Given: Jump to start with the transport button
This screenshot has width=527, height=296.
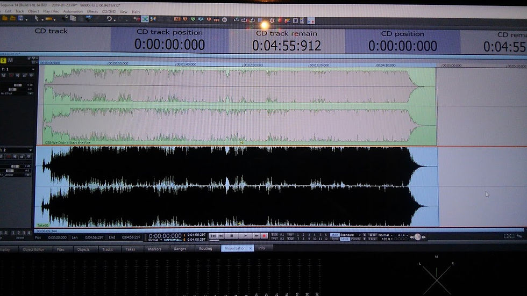Looking at the screenshot, I should (213, 236).
